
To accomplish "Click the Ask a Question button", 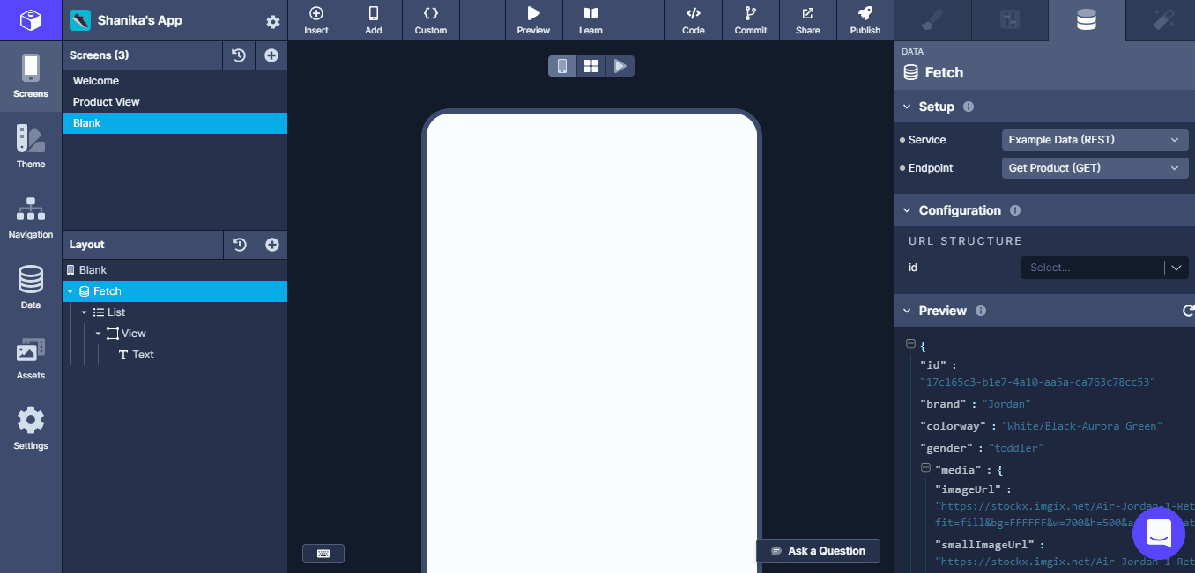I will (818, 551).
